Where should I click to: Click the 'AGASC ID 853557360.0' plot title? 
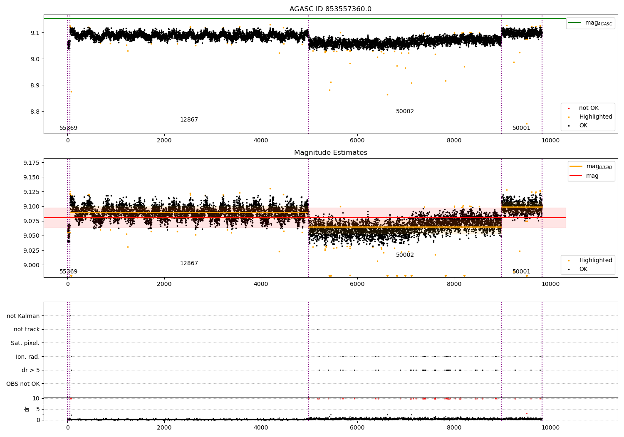pyautogui.click(x=330, y=9)
